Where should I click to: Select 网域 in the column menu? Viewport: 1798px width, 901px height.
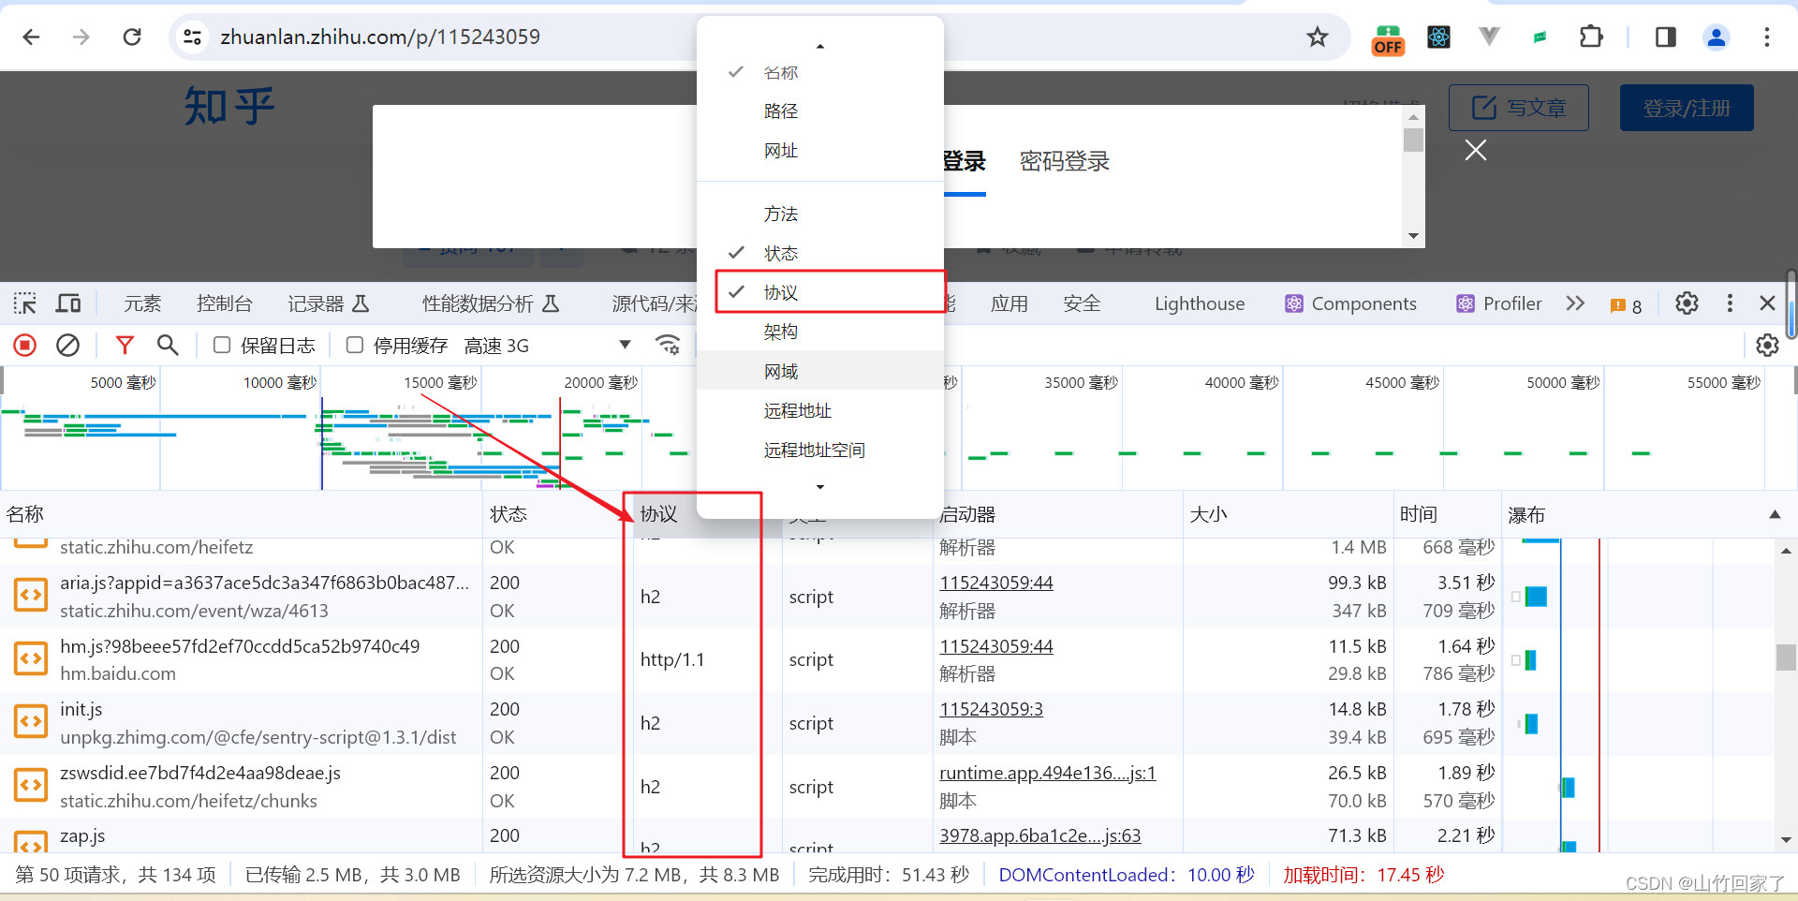pyautogui.click(x=820, y=371)
